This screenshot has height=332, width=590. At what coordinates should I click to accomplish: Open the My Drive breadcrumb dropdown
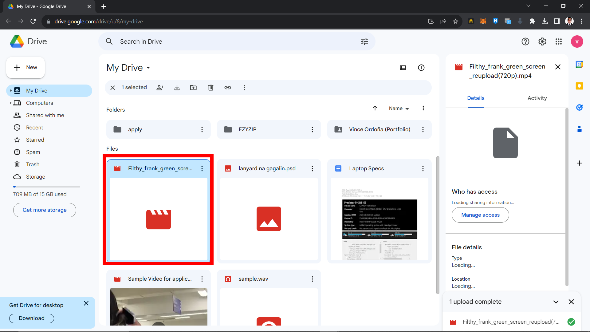point(148,68)
